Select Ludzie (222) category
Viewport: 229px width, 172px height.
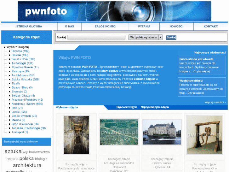click(19, 112)
